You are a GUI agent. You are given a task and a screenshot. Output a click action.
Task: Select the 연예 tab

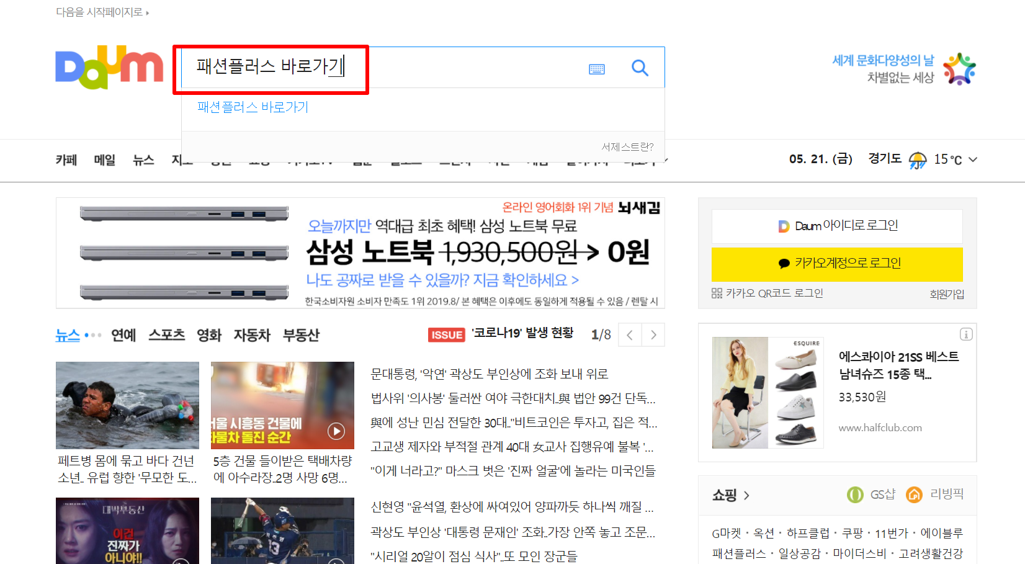(123, 335)
